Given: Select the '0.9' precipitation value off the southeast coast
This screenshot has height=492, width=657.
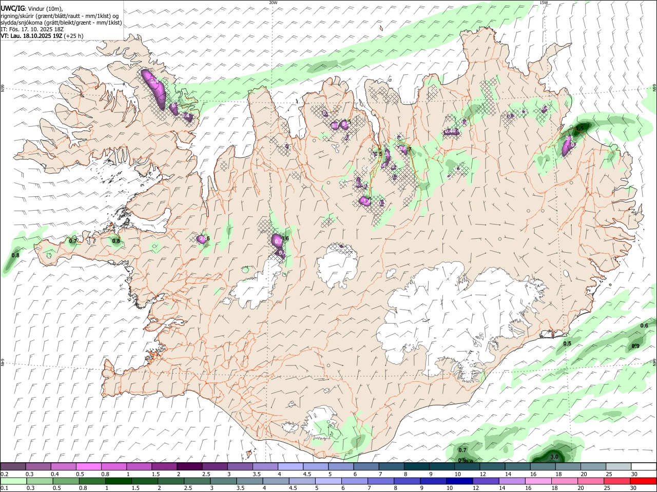Looking at the screenshot, I should tap(635, 346).
